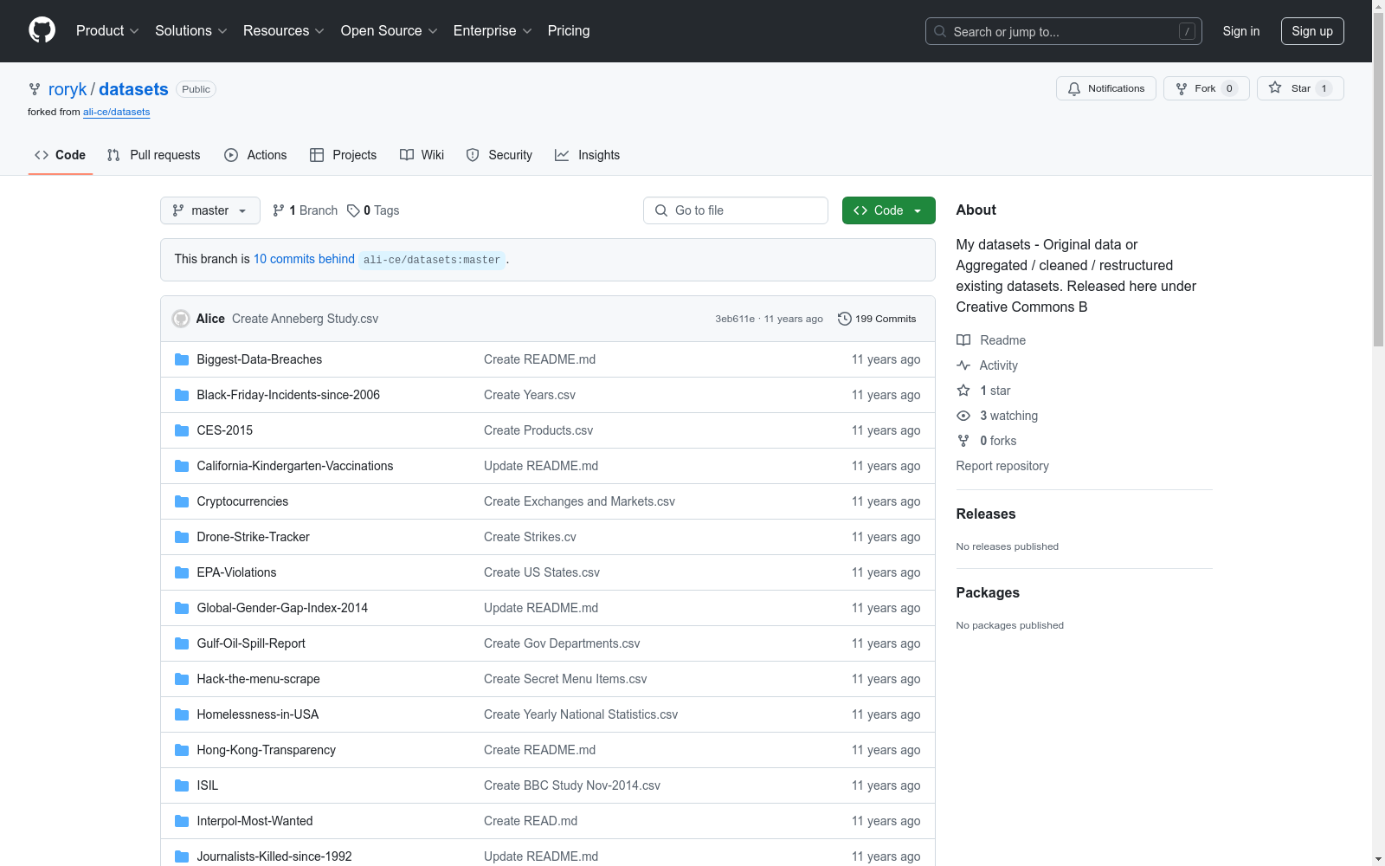1385x866 pixels.
Task: Open the 10 commits behind link
Action: click(304, 259)
